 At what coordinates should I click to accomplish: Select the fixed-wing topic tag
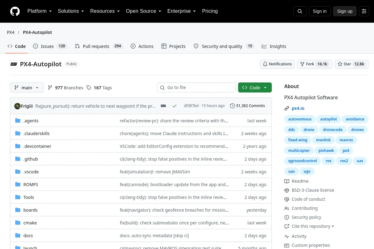[298, 140]
